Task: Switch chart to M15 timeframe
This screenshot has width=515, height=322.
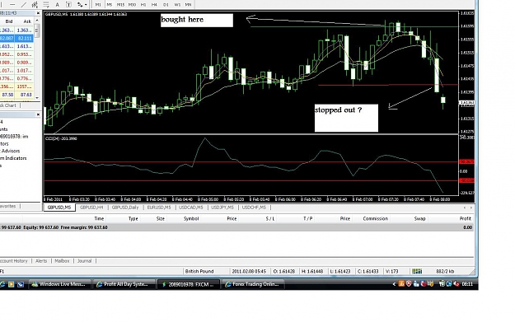Action: pyautogui.click(x=120, y=5)
